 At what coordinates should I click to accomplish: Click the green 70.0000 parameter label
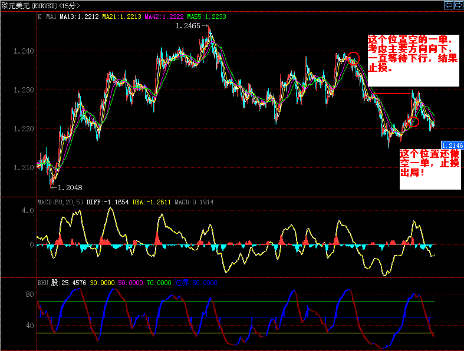point(159,283)
